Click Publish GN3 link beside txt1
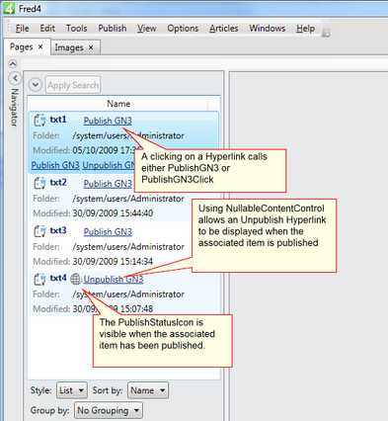The height and width of the screenshot is (421, 388). point(108,121)
